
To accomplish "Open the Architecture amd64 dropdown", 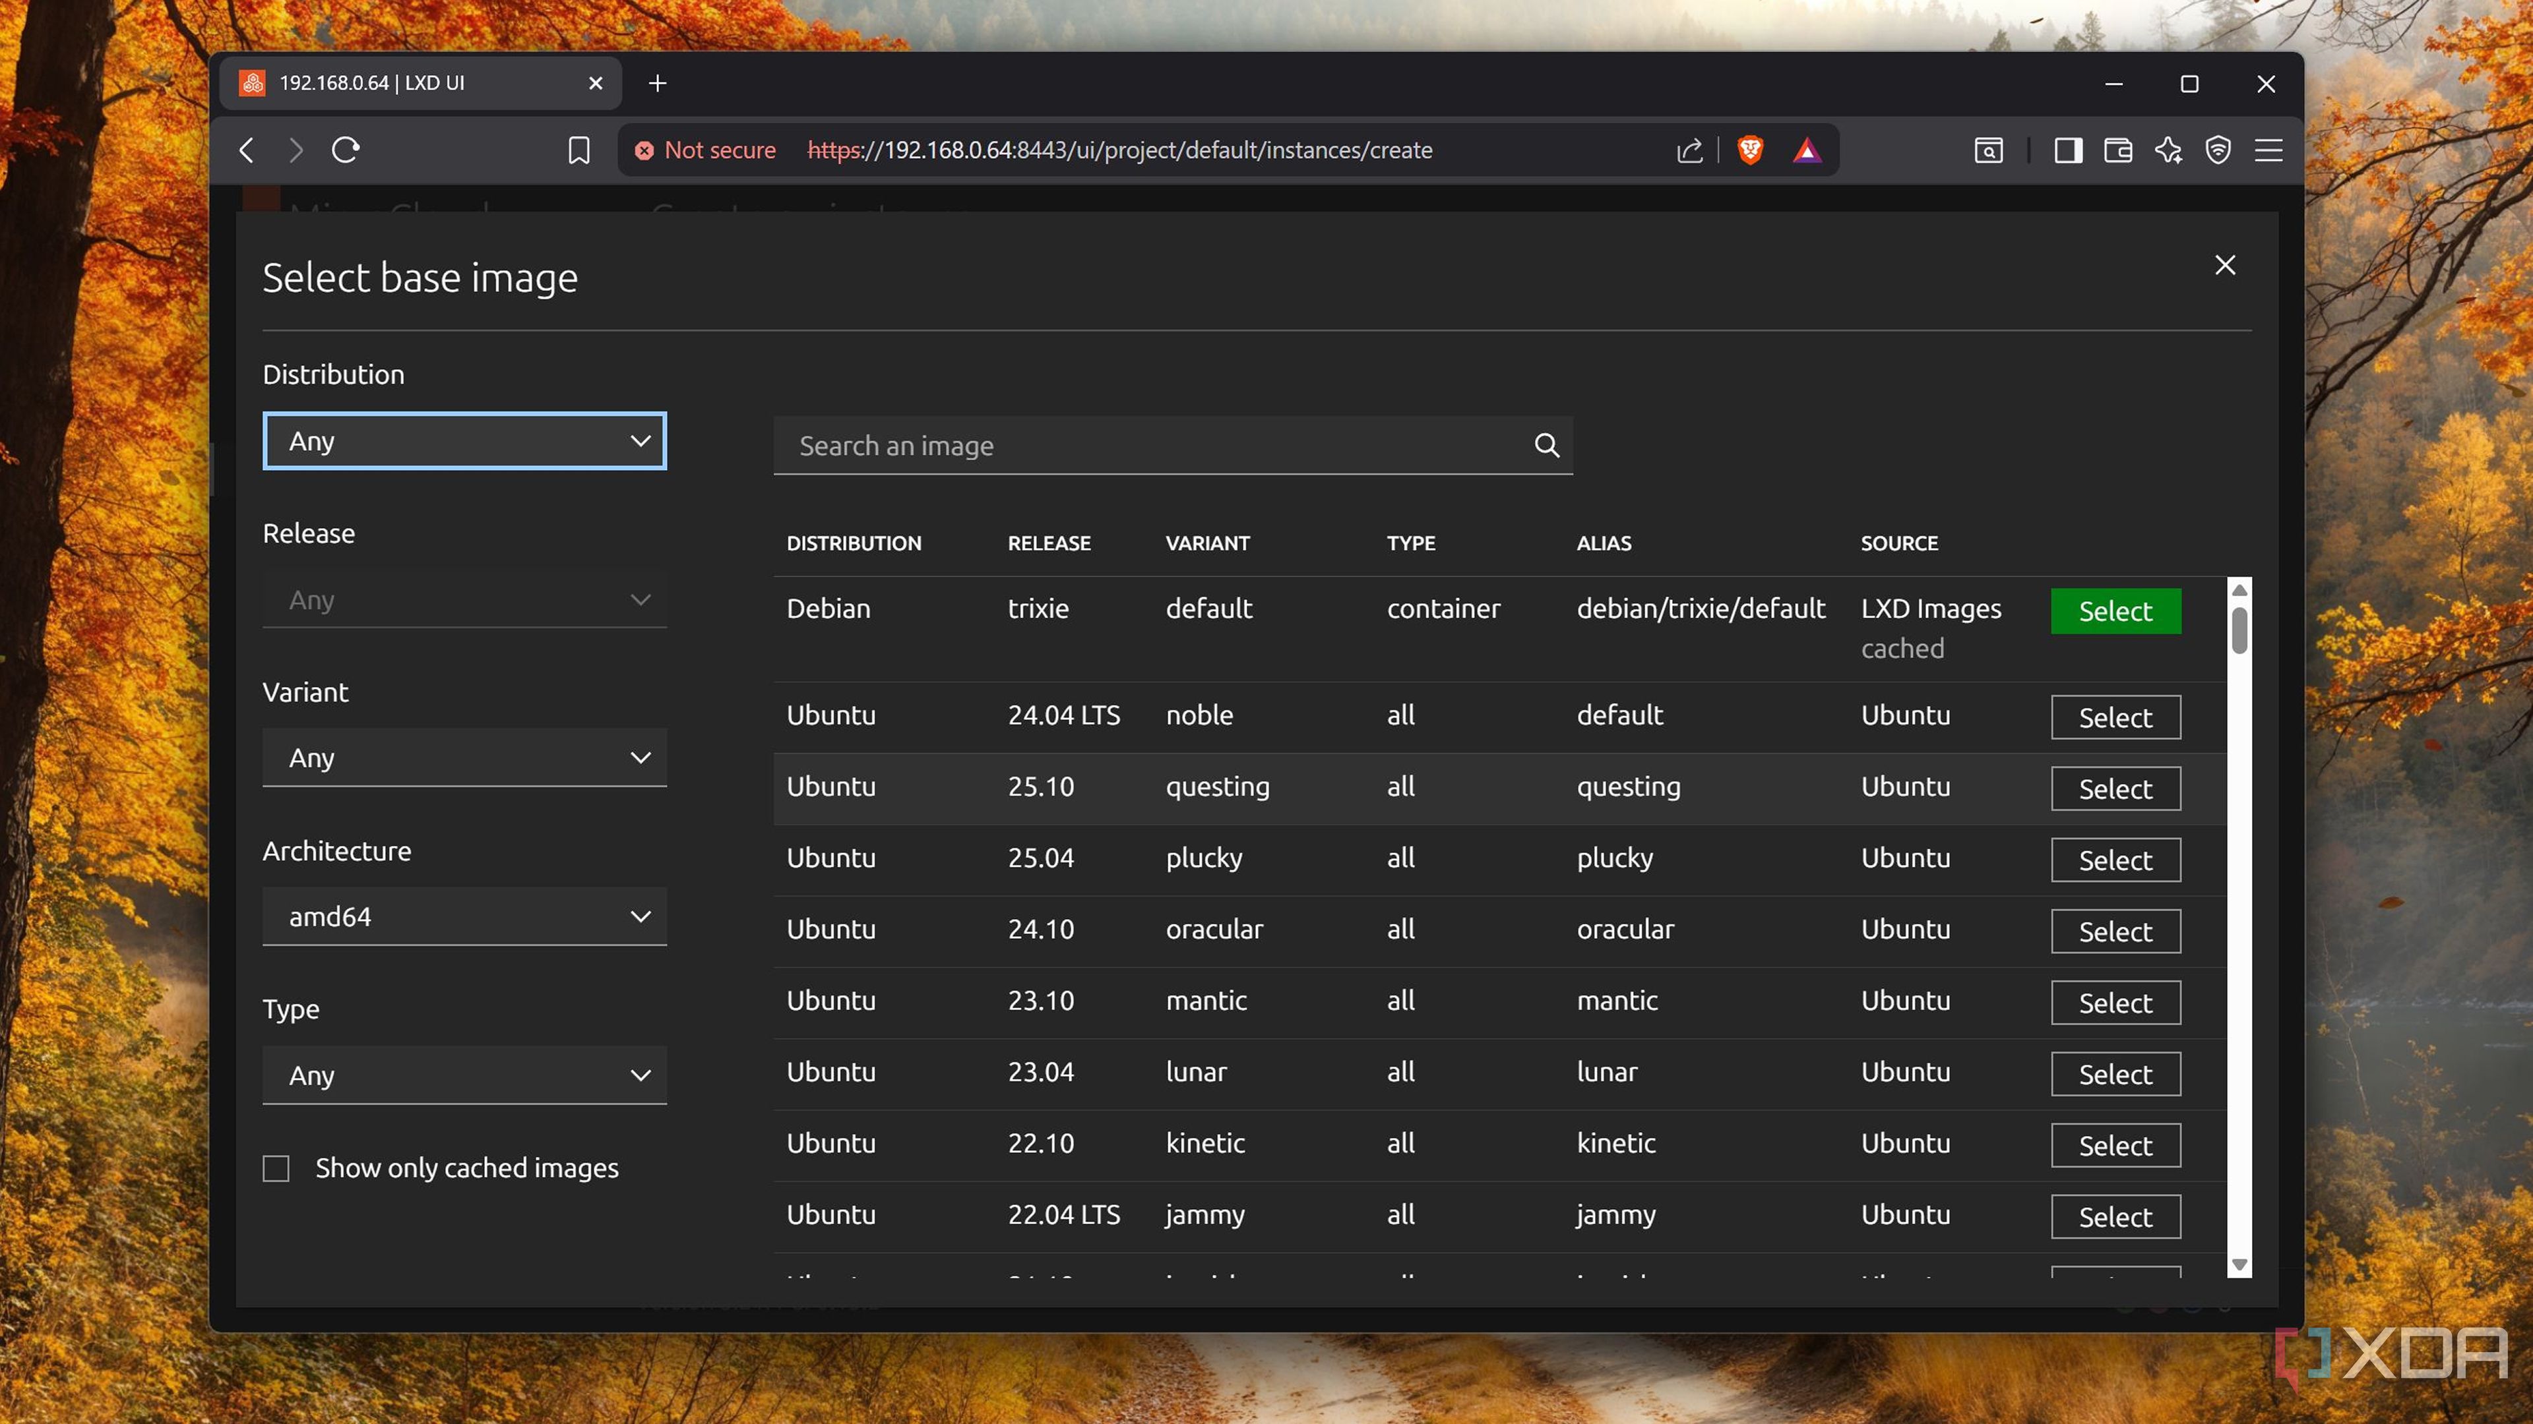I will 464,917.
